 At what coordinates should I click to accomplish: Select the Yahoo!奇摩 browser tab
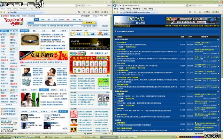pos(24,12)
